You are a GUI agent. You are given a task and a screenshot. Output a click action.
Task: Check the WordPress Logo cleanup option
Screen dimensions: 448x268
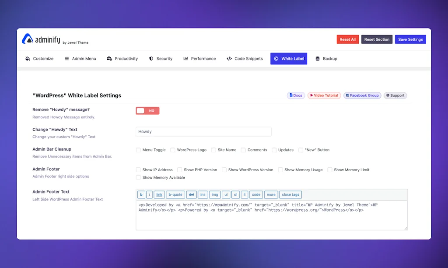pos(172,150)
